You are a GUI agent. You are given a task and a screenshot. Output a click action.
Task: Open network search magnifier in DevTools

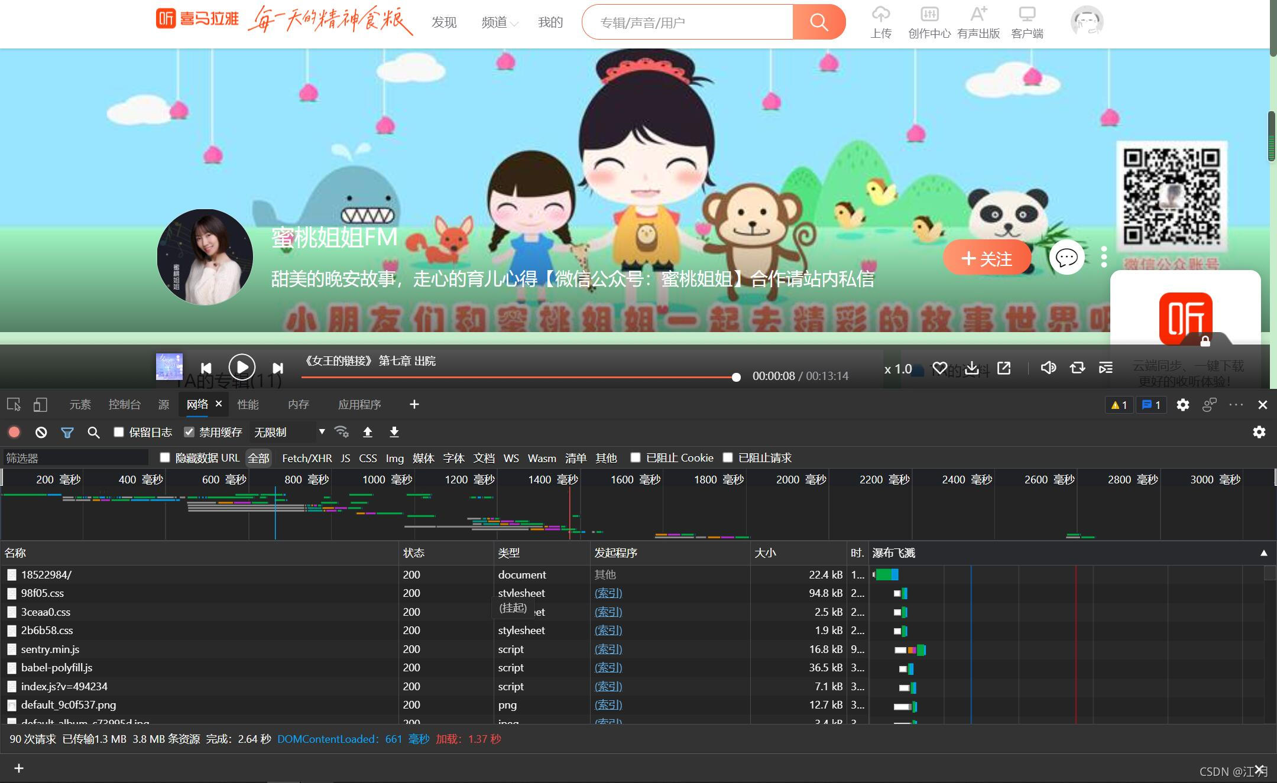93,433
